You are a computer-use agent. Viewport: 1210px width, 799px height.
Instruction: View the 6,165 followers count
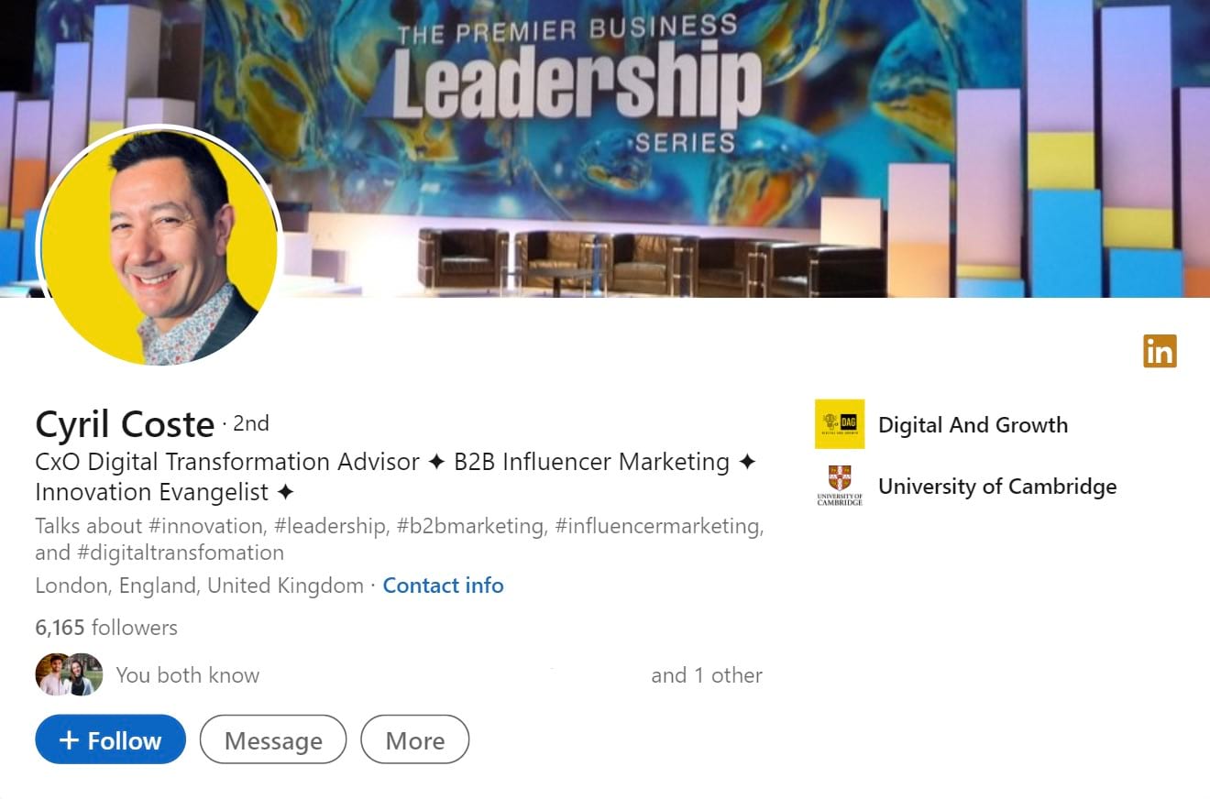click(x=106, y=628)
